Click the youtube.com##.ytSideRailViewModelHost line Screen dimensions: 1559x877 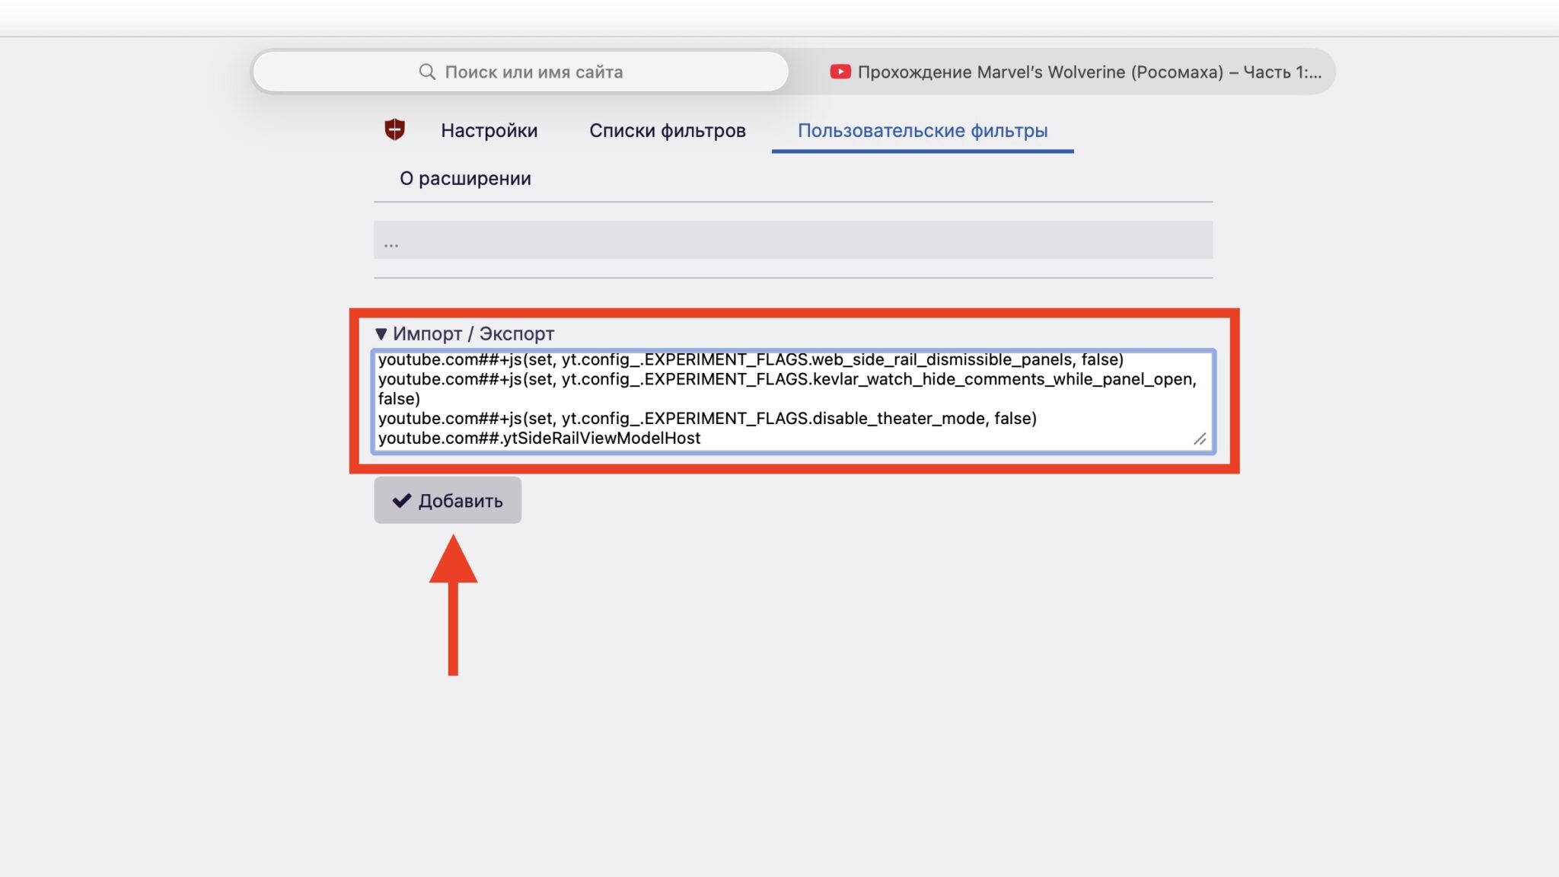540,438
